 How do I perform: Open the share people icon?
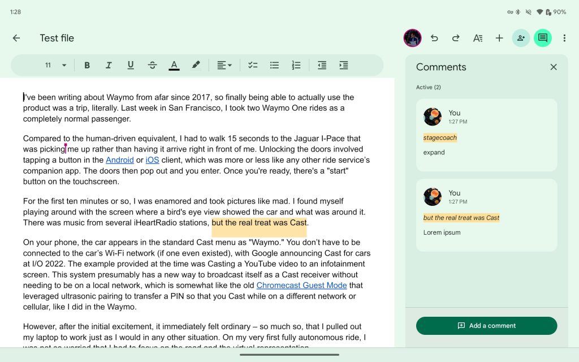pos(521,38)
